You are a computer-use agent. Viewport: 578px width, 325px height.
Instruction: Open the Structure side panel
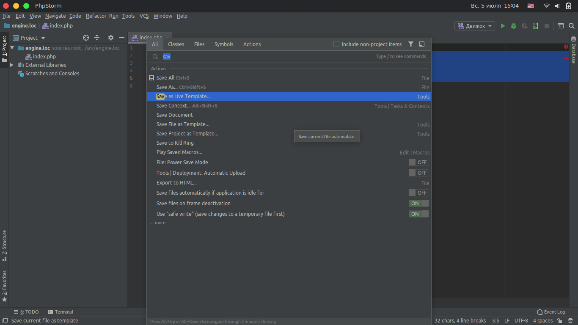coord(4,245)
